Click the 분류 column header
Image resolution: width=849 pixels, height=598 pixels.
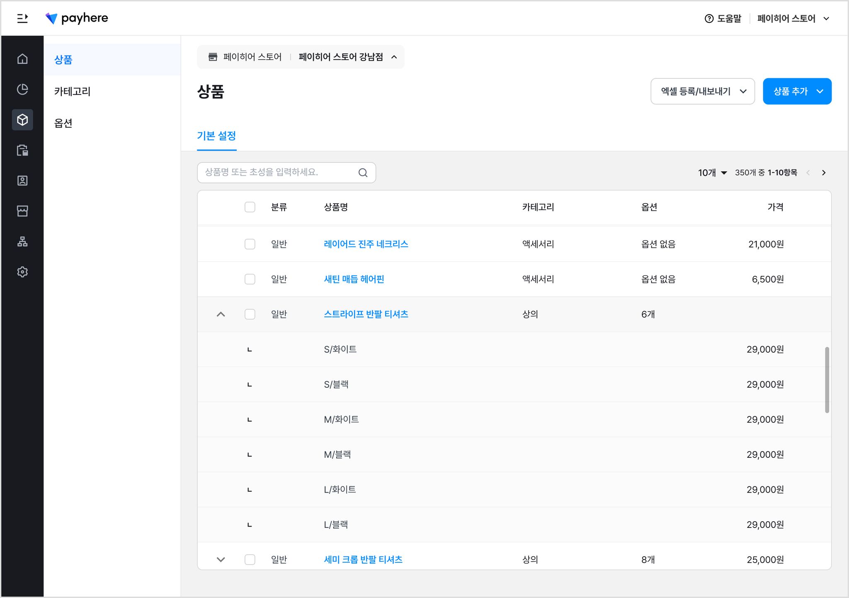click(279, 207)
